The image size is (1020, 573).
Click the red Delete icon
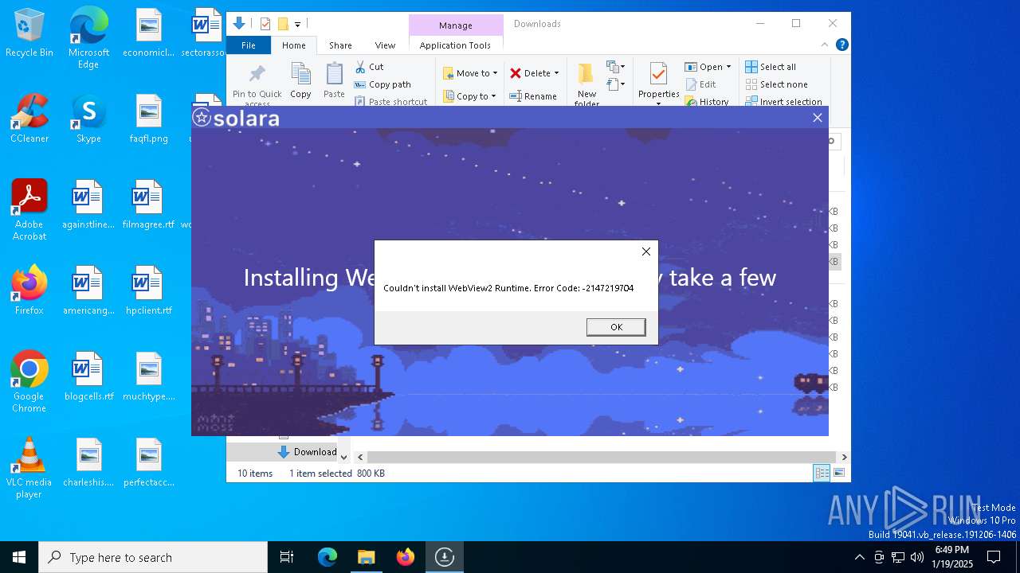pyautogui.click(x=516, y=73)
